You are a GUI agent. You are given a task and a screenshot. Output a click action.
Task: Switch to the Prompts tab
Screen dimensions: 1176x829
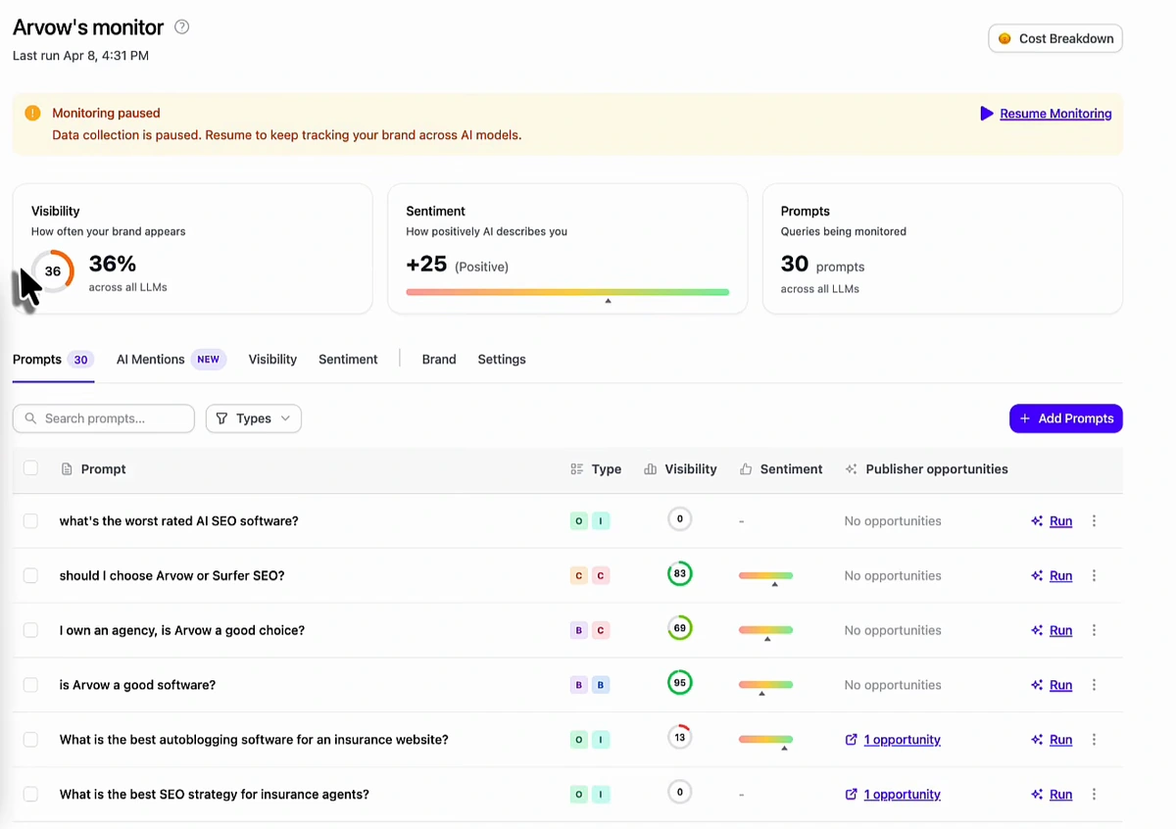53,360
